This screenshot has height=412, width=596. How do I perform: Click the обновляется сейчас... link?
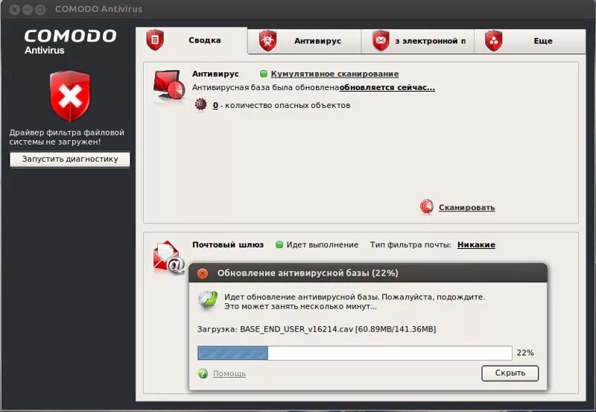coord(387,87)
